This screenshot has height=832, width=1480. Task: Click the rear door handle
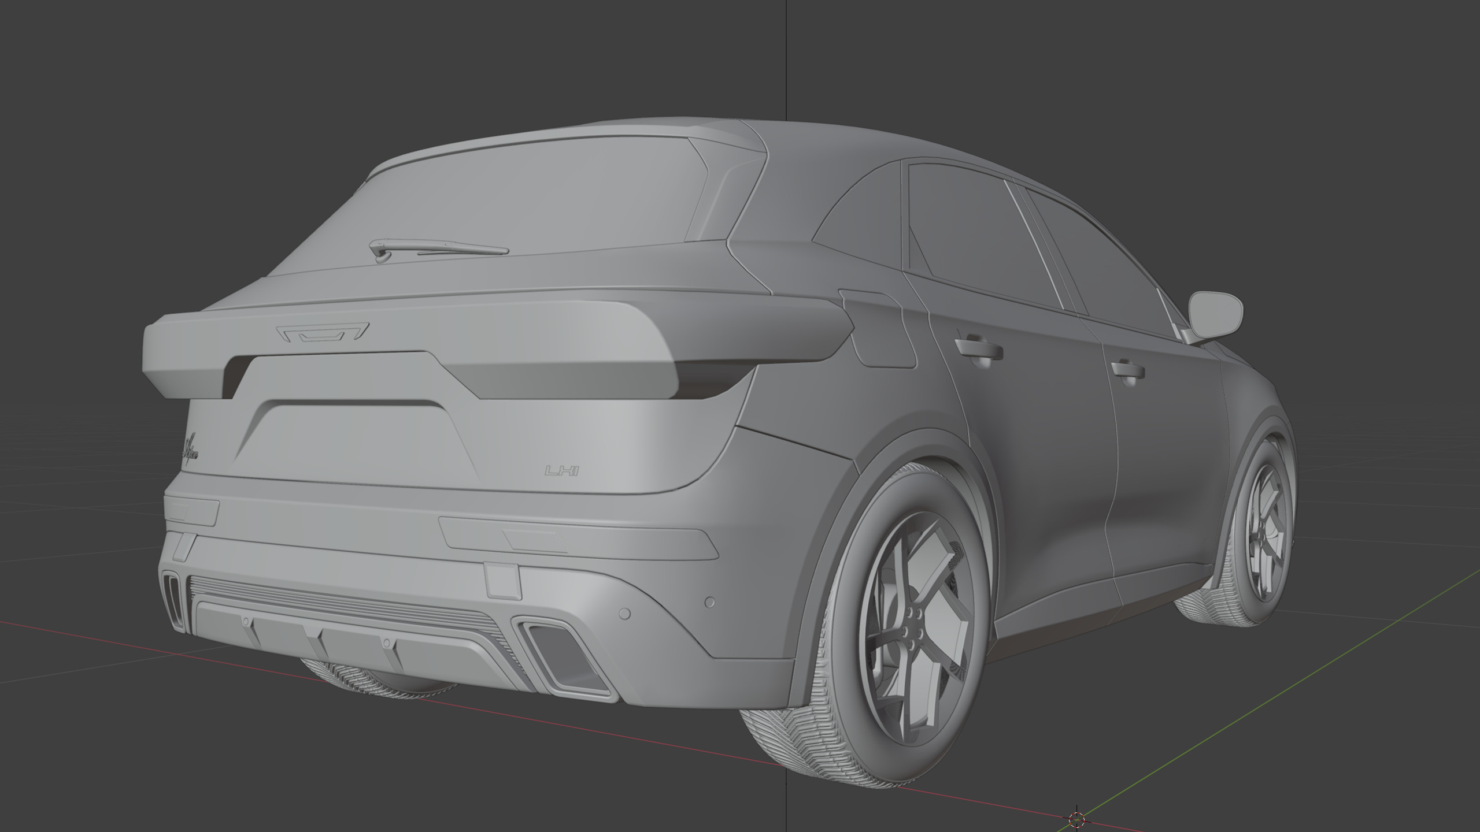click(x=978, y=348)
